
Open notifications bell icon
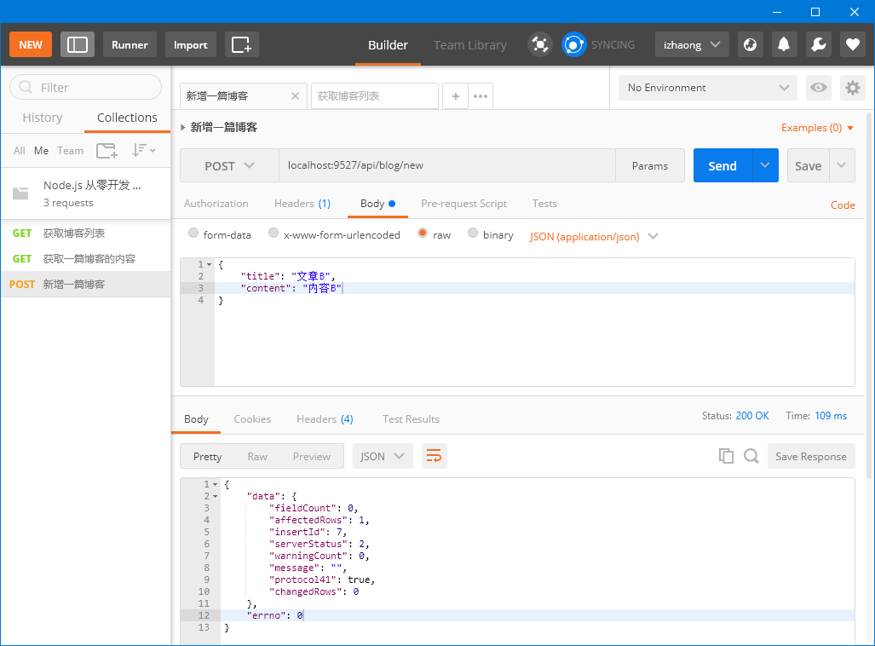[x=784, y=44]
